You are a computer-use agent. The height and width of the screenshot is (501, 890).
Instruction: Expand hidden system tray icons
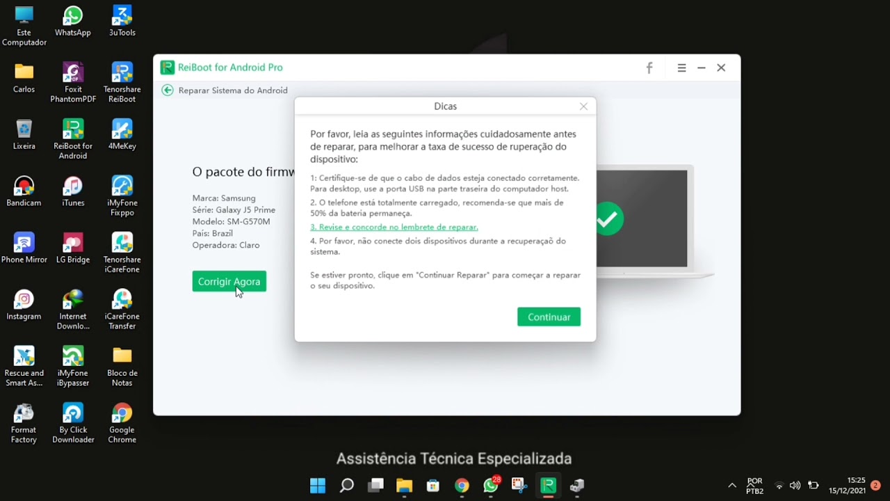732,486
